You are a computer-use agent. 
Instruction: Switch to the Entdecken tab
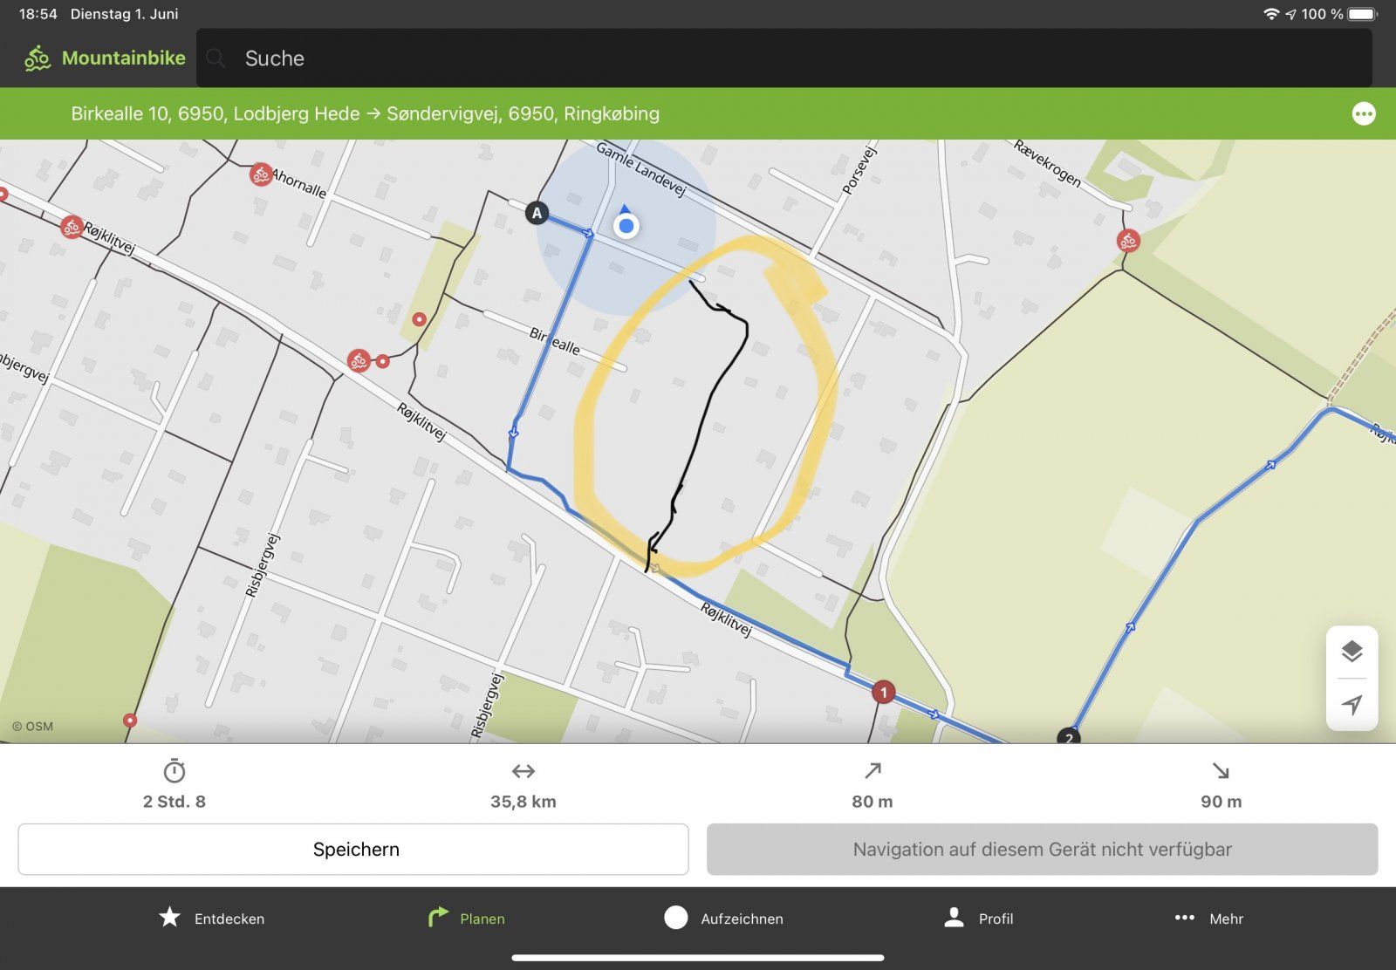(x=212, y=918)
